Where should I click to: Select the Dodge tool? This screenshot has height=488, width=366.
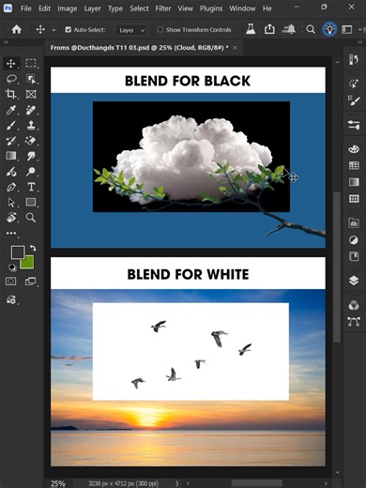tap(31, 172)
